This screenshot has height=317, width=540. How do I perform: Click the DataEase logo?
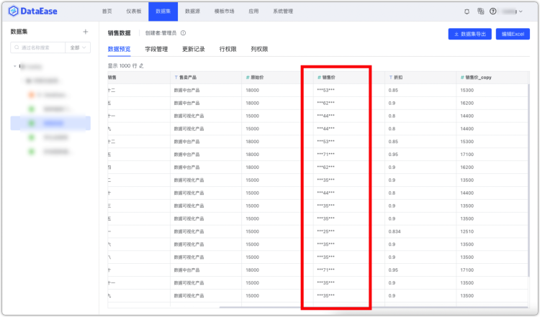[x=32, y=11]
